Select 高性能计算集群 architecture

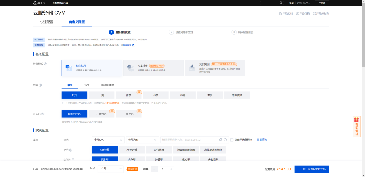tap(213, 150)
